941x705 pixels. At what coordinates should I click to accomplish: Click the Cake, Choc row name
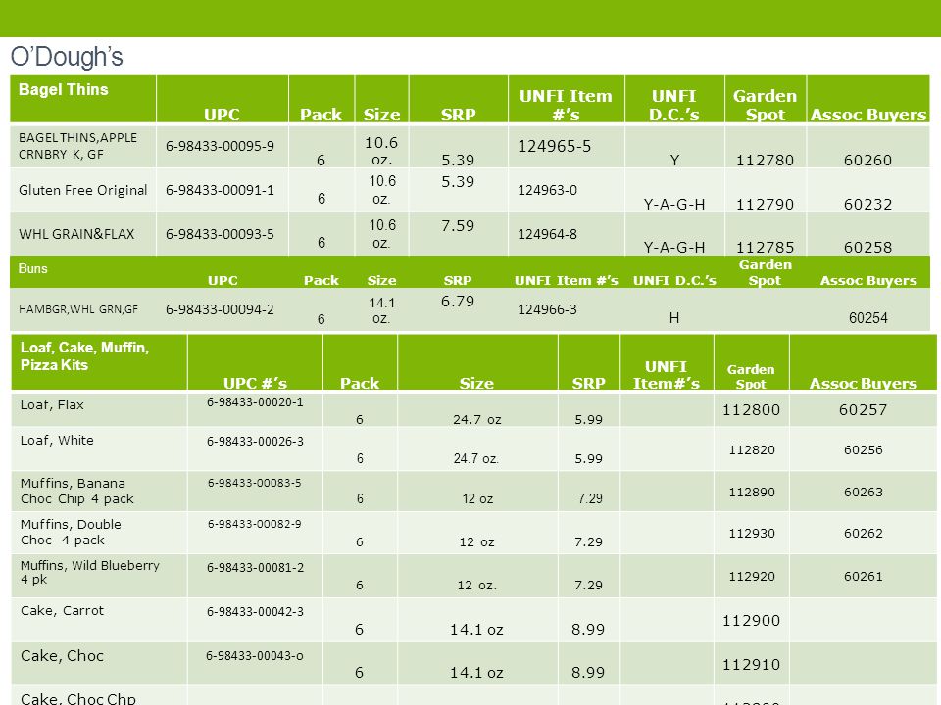(63, 656)
